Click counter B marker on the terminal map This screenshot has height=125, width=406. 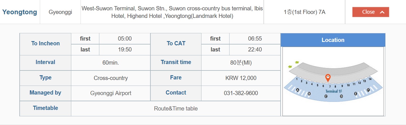click(x=309, y=94)
